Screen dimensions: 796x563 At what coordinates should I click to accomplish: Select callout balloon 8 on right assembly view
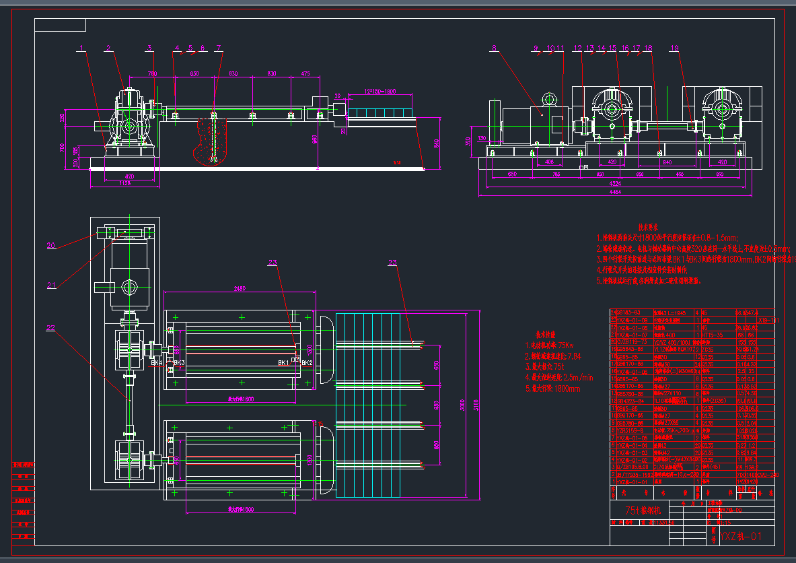494,48
